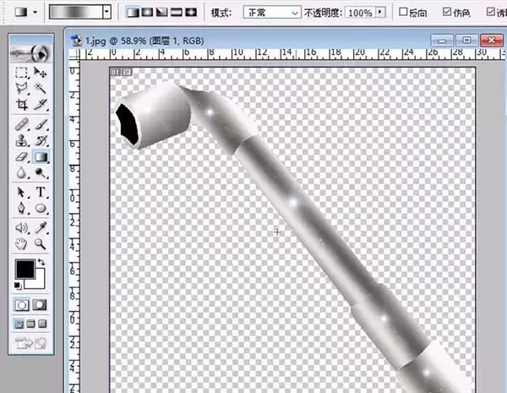Select the Magic Wand tool
Screen dimensions: 507x393
41,88
